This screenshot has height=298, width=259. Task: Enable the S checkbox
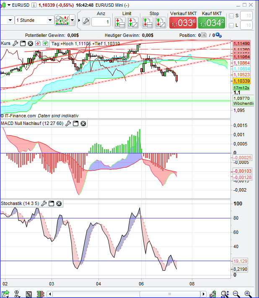pos(231,16)
